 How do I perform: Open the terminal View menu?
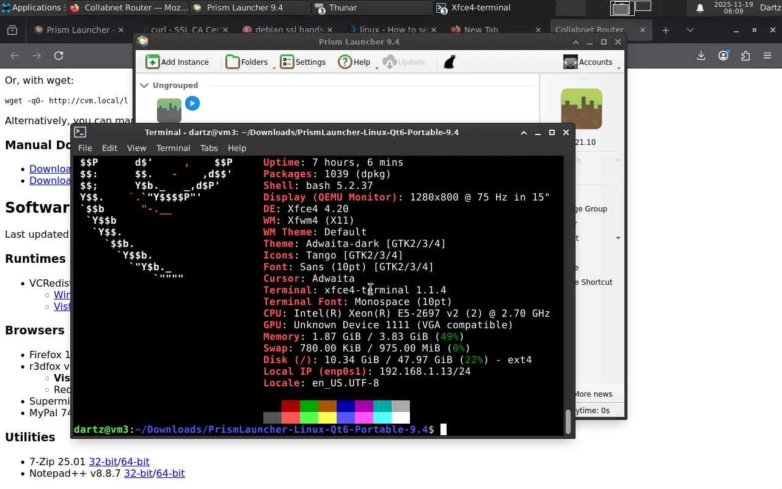[136, 148]
